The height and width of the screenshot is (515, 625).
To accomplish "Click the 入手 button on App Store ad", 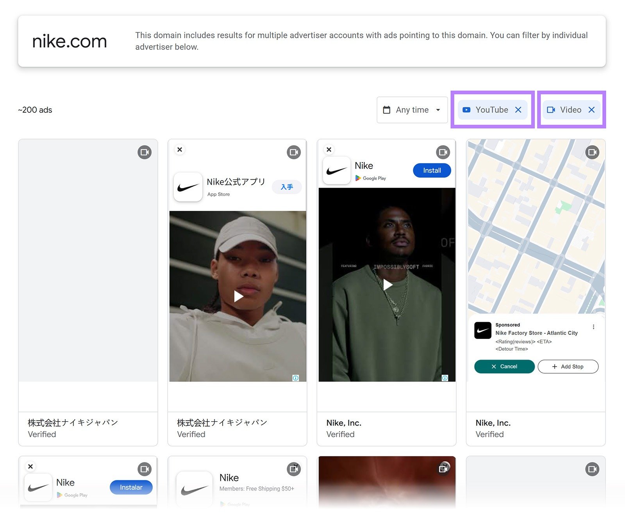I will tap(287, 187).
